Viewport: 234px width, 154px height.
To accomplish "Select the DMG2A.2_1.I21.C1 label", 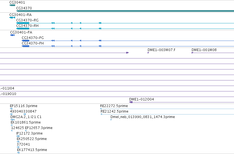I will click(x=26, y=117).
